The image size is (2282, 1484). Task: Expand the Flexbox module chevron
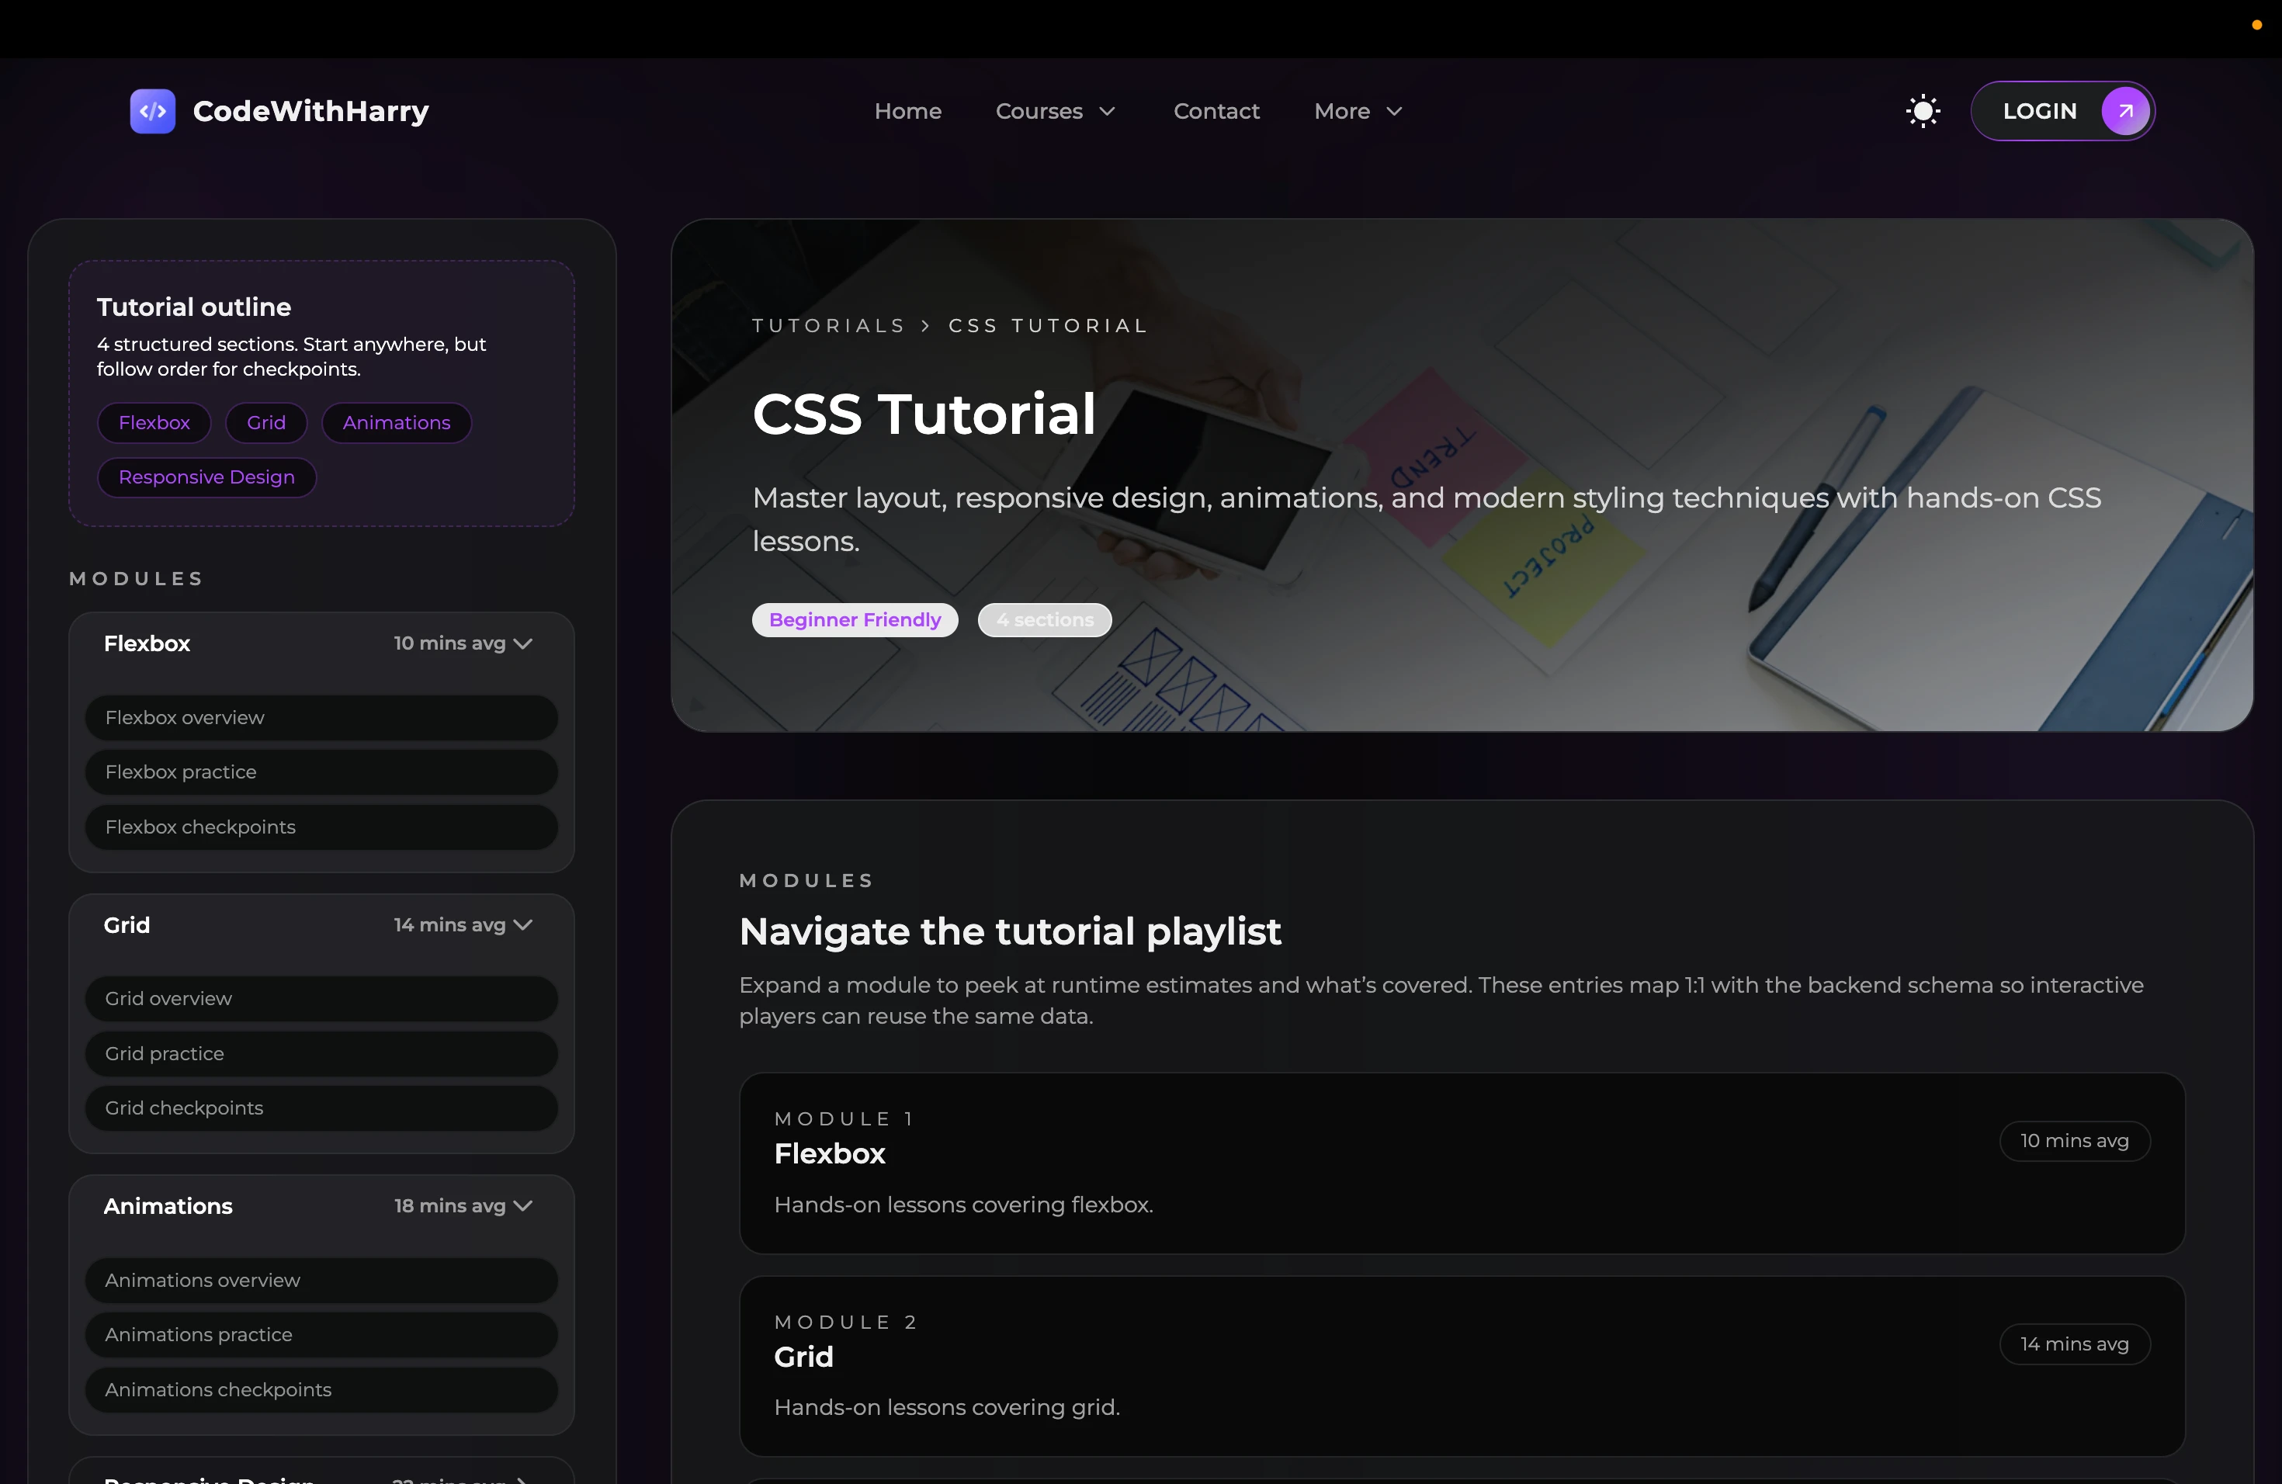522,643
